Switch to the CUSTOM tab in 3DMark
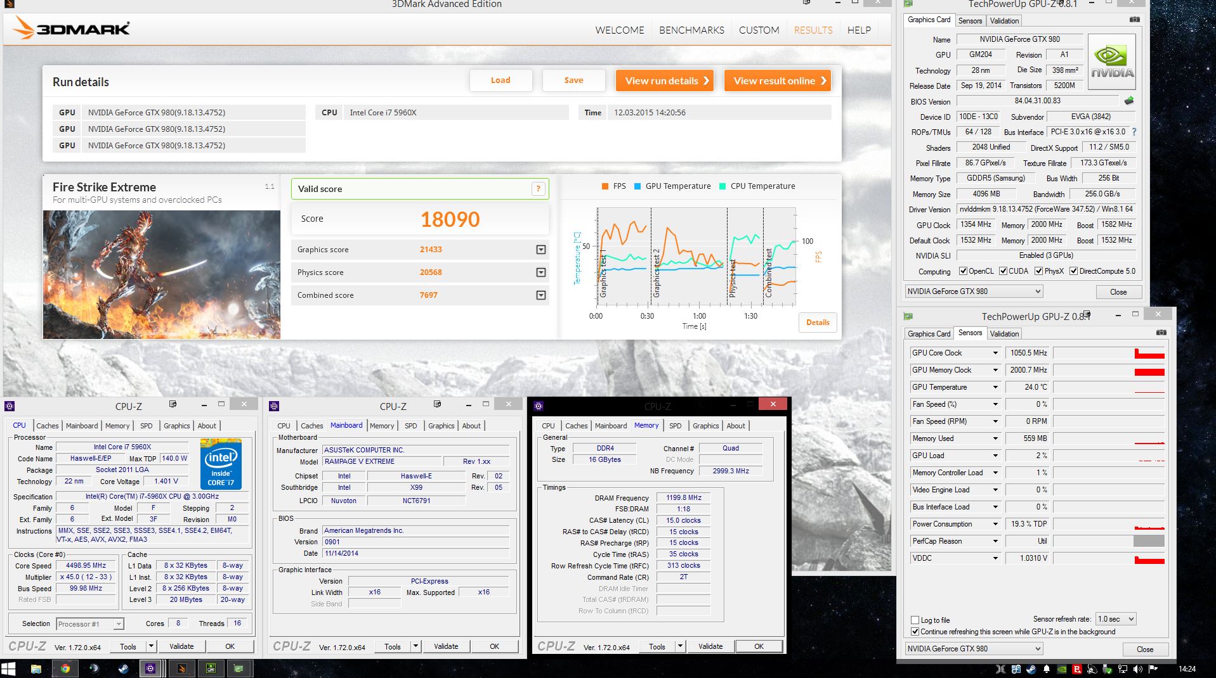The height and width of the screenshot is (678, 1216). pos(759,30)
